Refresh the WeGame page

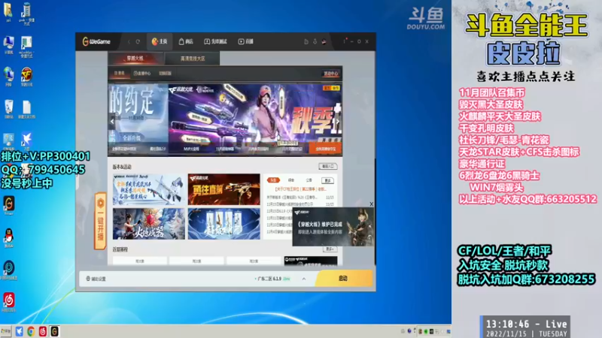pyautogui.click(x=138, y=41)
